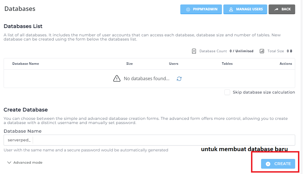Refresh the databases list with the reload icon
The image size is (303, 174).
pyautogui.click(x=179, y=79)
